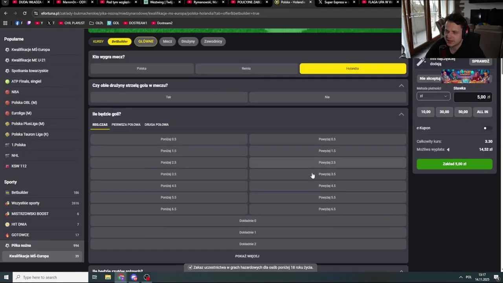Click the Stawka input field
The image size is (503, 283).
pos(473,97)
